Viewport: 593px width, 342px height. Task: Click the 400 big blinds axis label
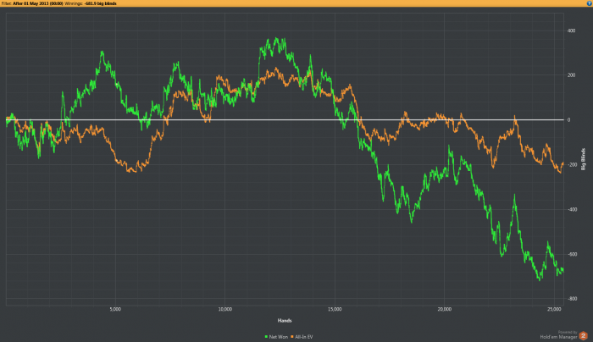click(571, 30)
